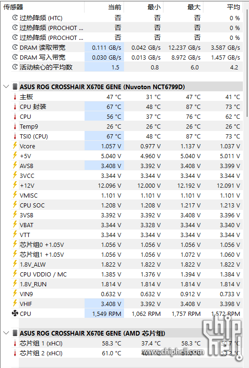Image resolution: width=249 pixels, height=368 pixels.
Task: Collapse the AMD 芯片组 sensor group
Action: pos(6,333)
